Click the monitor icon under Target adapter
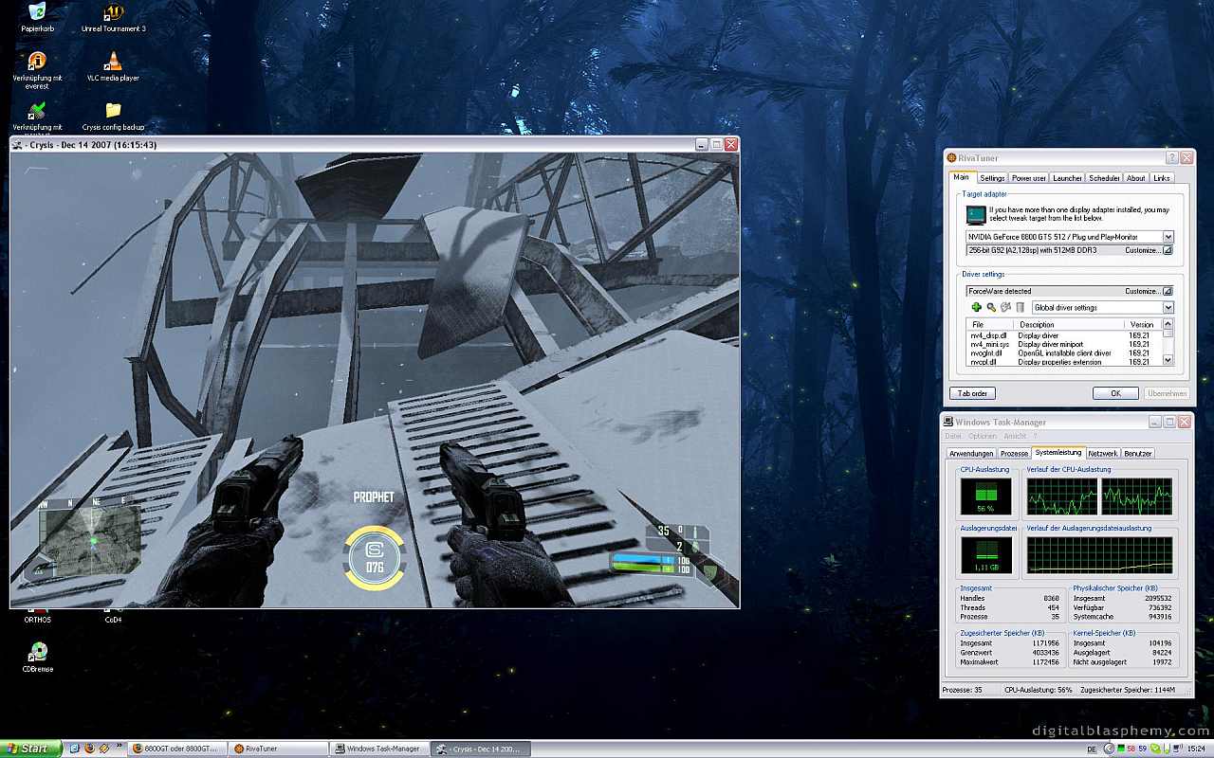Image resolution: width=1214 pixels, height=758 pixels. coord(976,214)
